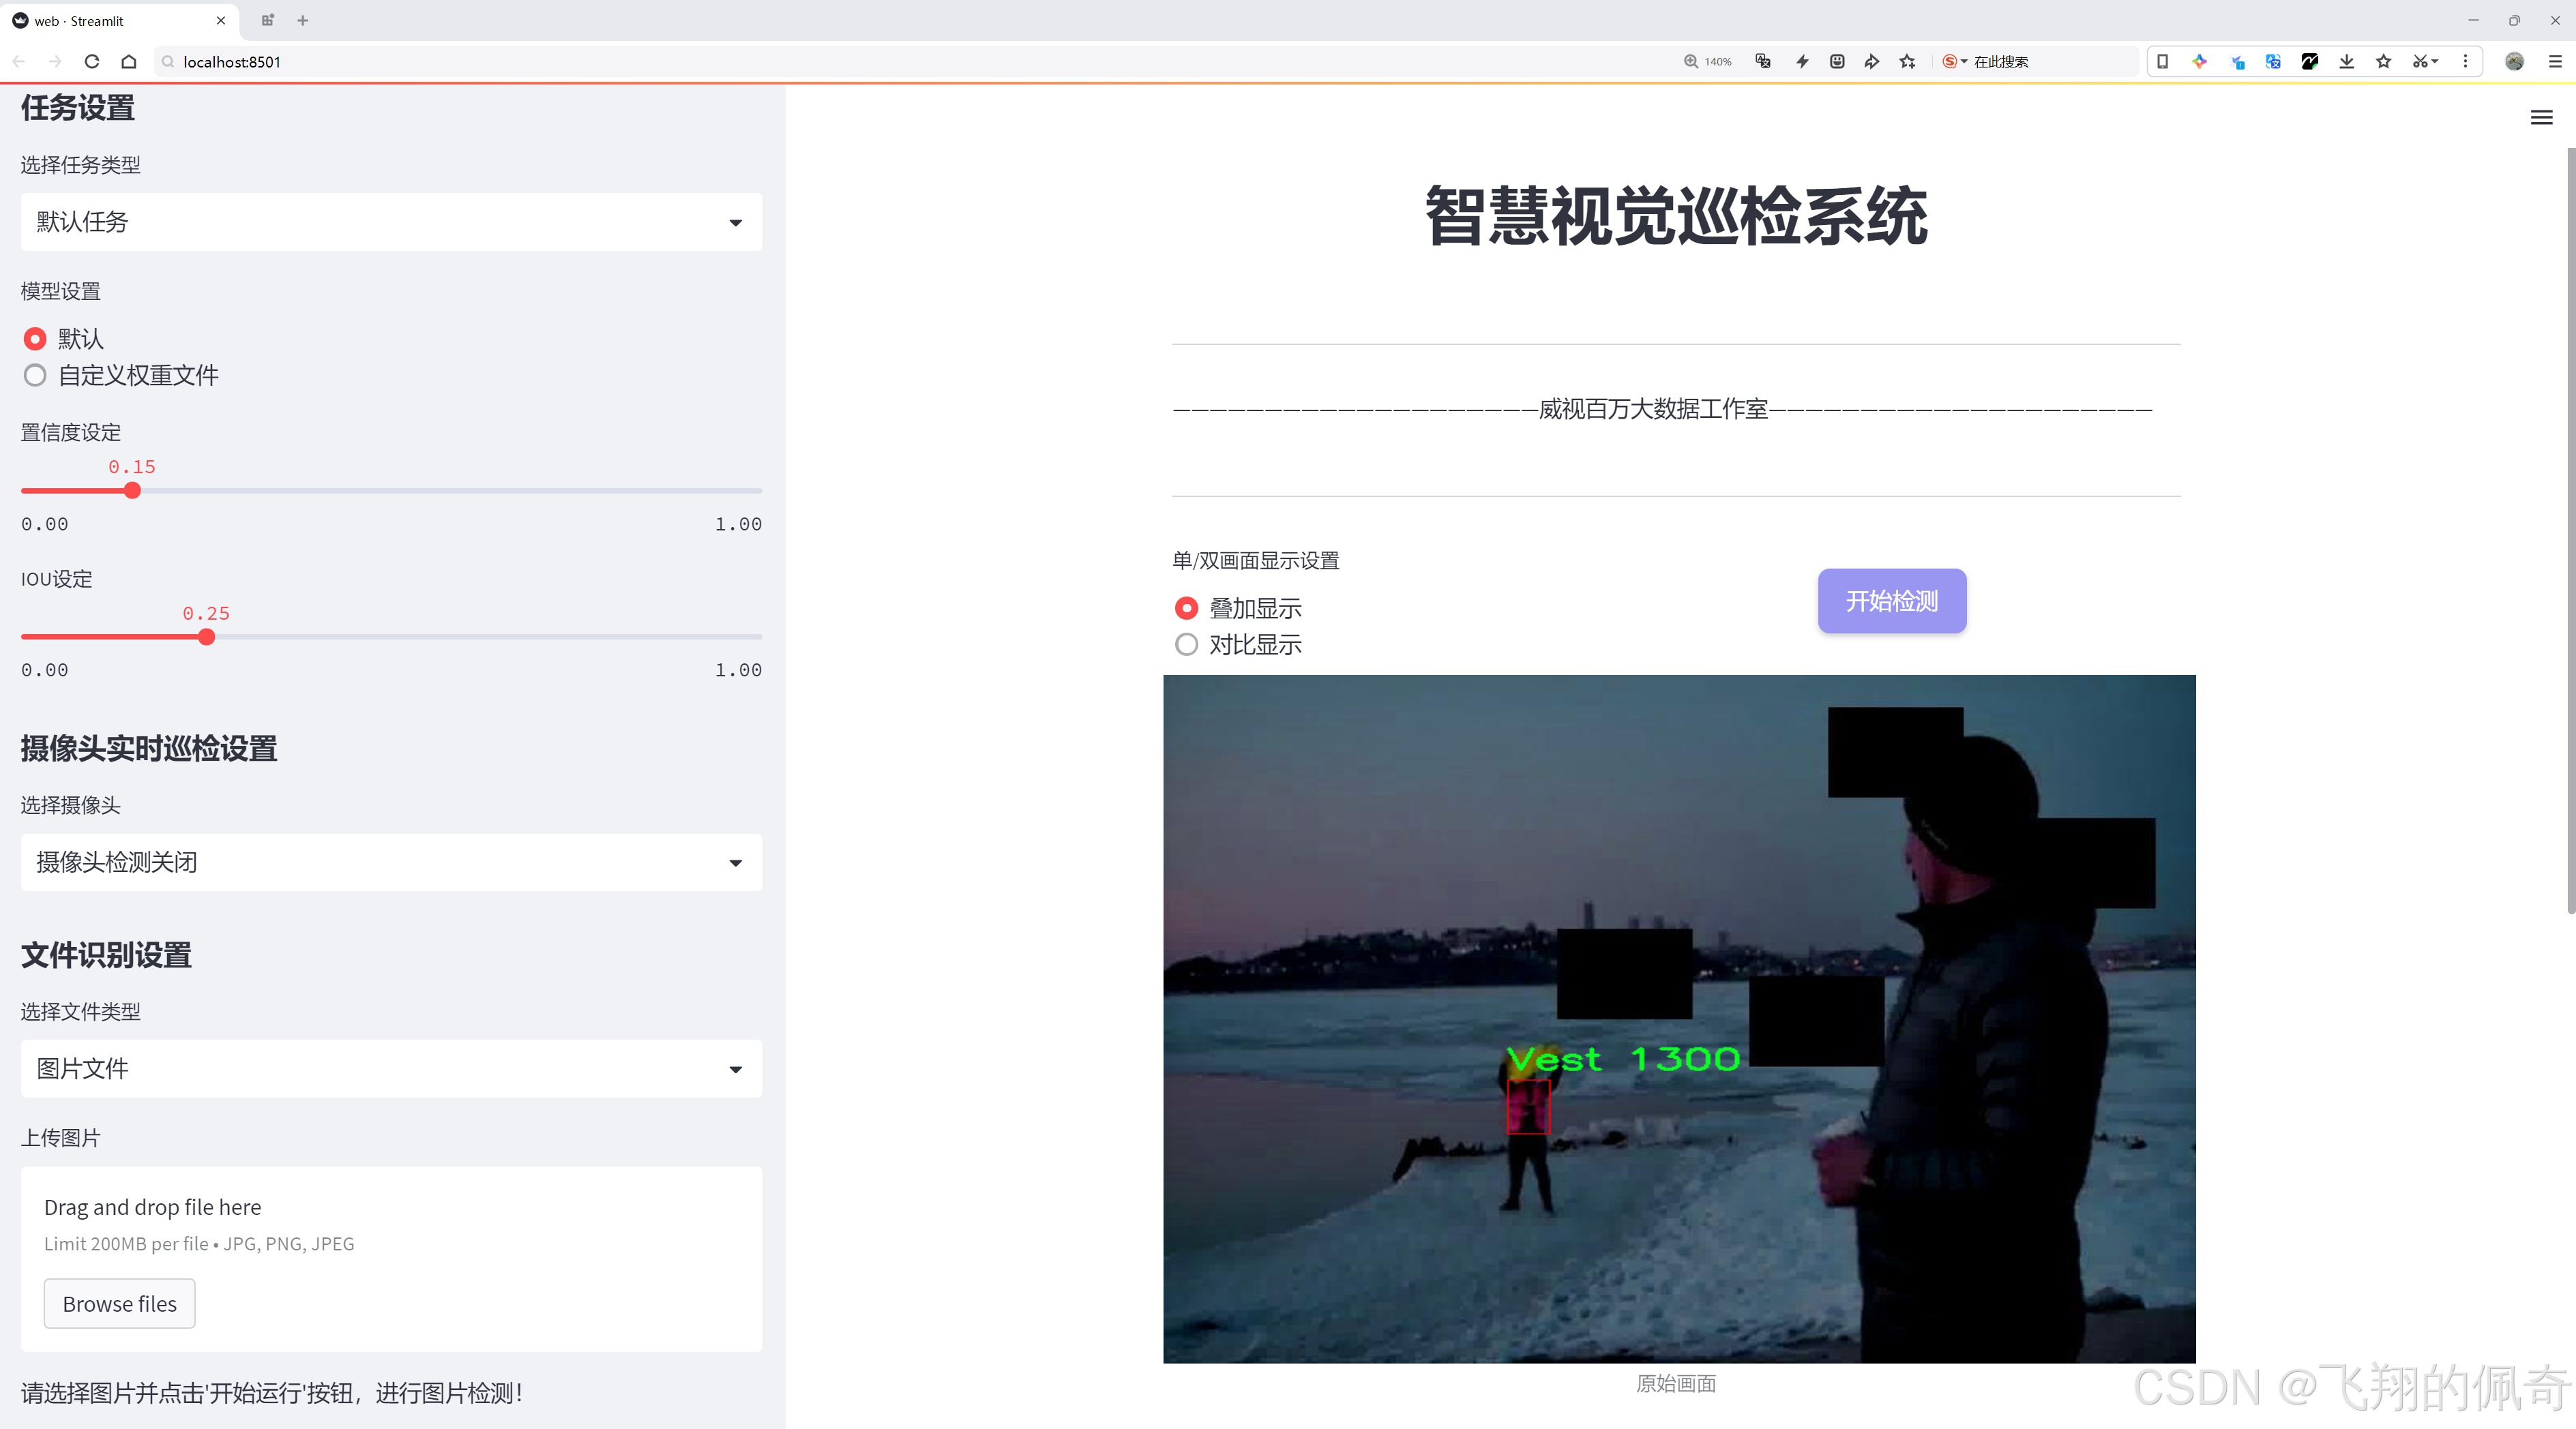This screenshot has width=2576, height=1429.
Task: Open the Streamlit app hamburger menu
Action: (x=2541, y=117)
